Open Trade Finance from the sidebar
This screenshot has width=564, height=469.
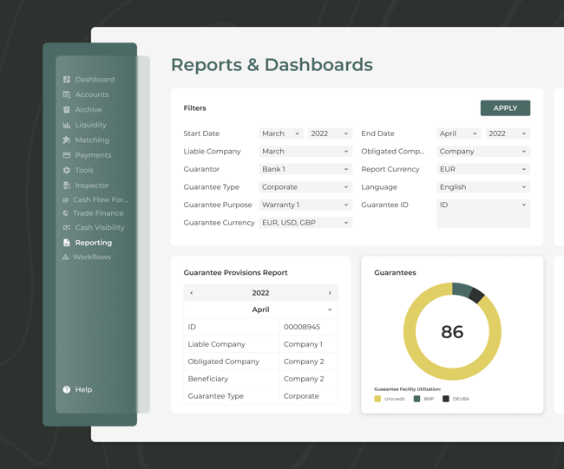[98, 213]
